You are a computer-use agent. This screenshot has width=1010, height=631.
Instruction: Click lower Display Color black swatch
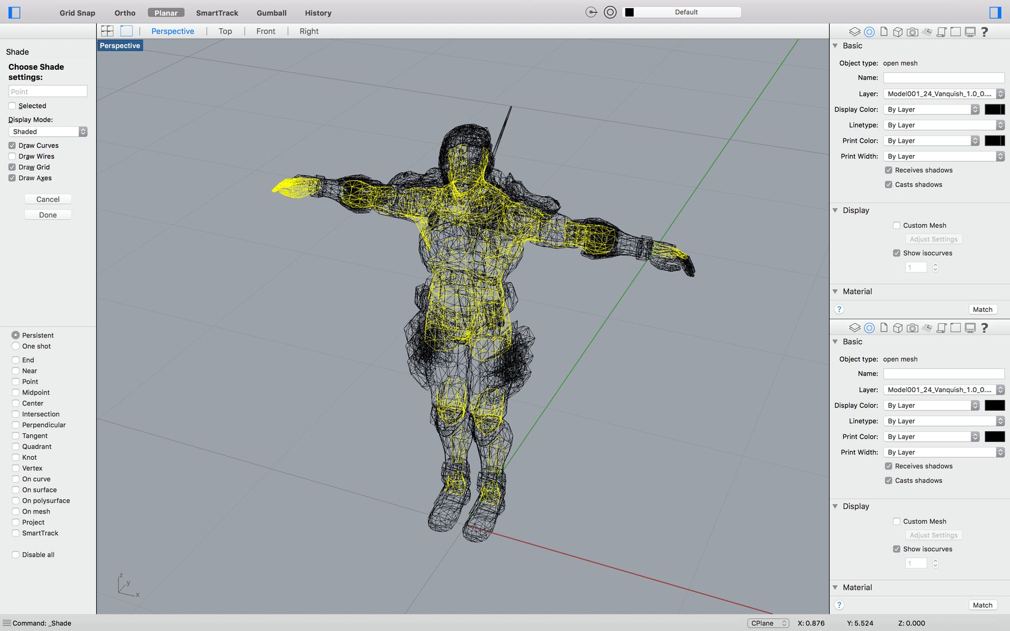(995, 406)
